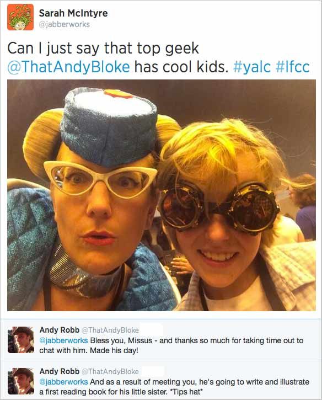
Task: Click the @ThatAndyBloke handle in the second reply
Action: [x=110, y=371]
